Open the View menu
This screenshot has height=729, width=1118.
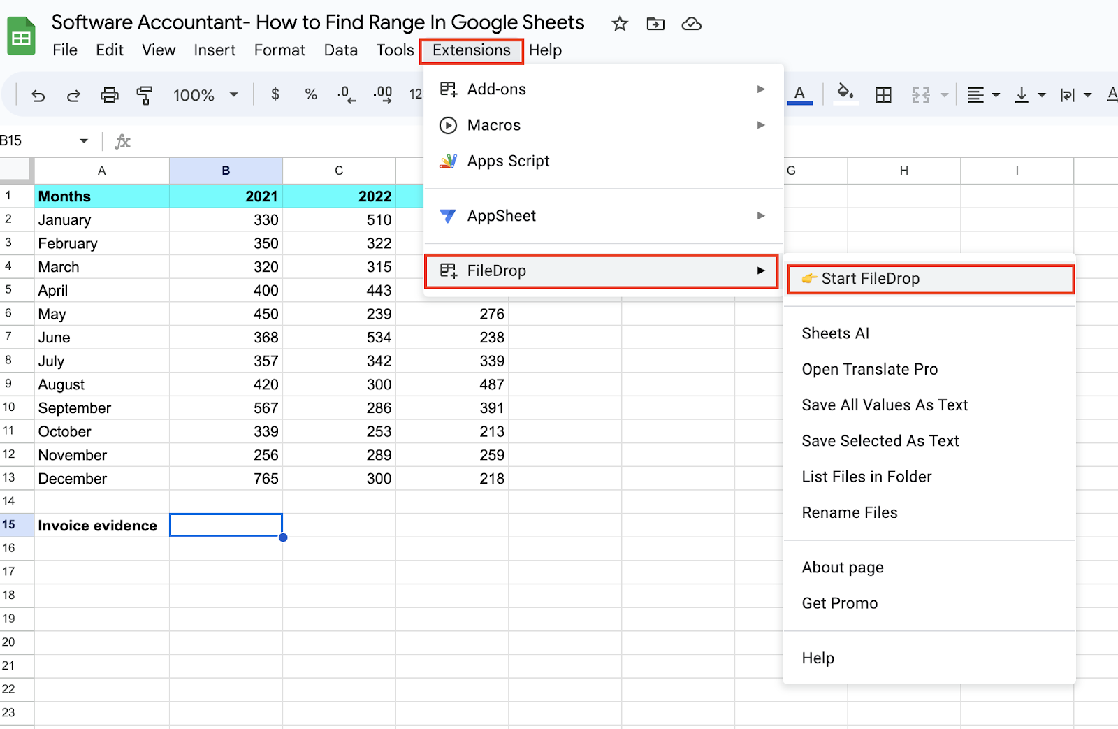click(159, 50)
